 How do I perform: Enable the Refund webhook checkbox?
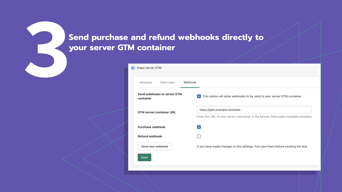(199, 136)
